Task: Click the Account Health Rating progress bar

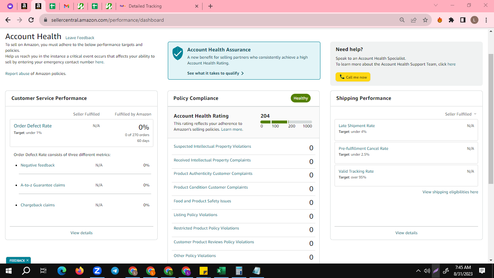Action: point(286,122)
